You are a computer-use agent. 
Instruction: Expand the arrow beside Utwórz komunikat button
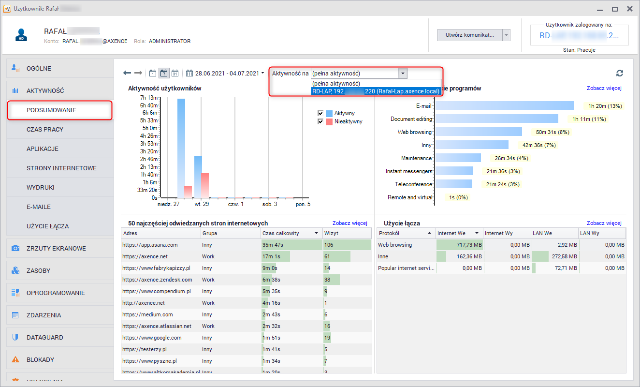pyautogui.click(x=506, y=35)
